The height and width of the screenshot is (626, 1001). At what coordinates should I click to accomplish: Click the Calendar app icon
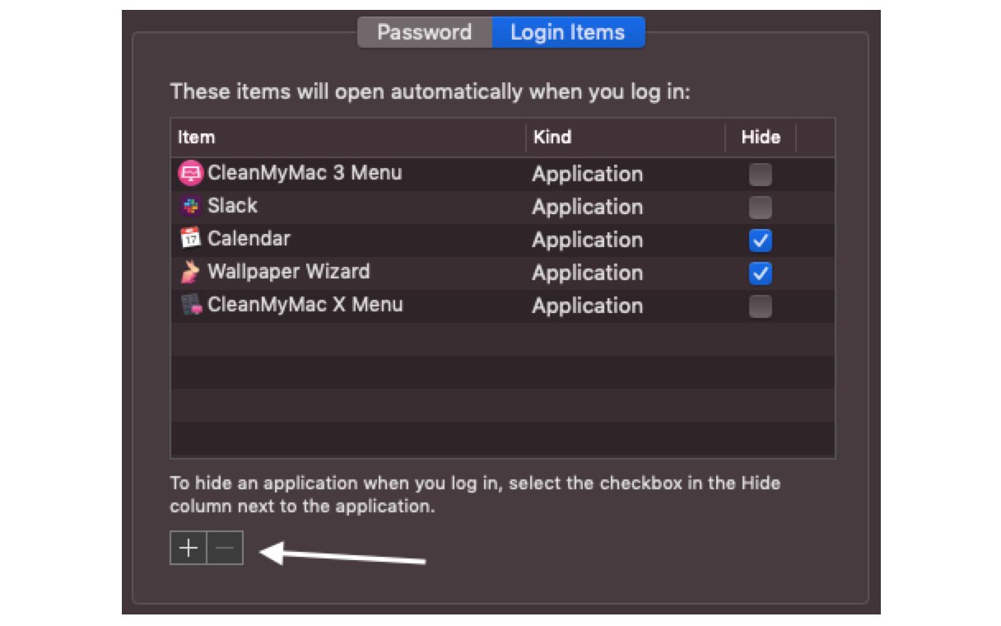click(x=190, y=239)
